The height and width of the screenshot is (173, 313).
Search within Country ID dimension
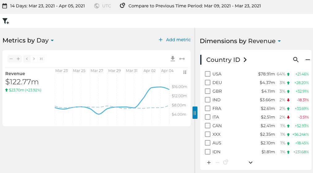click(x=296, y=60)
